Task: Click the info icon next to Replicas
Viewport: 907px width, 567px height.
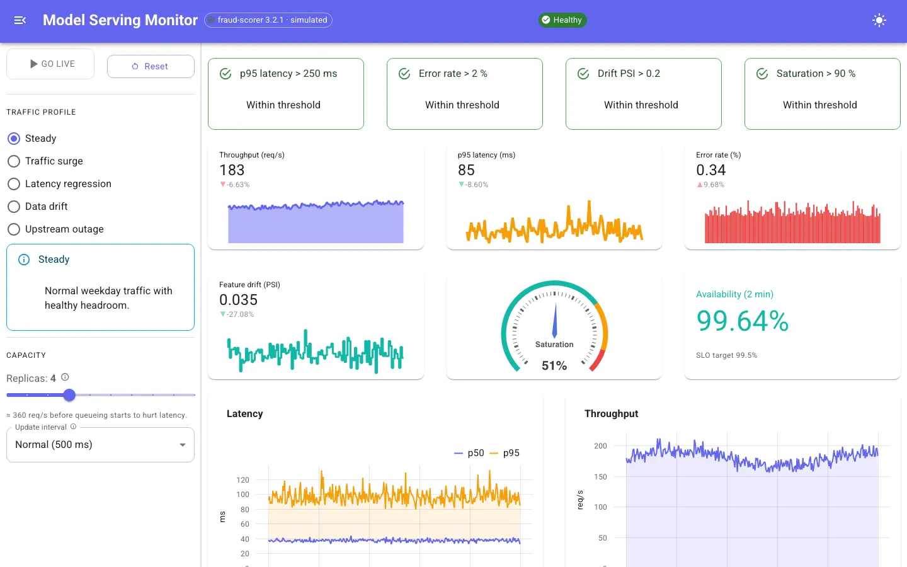Action: 65,377
